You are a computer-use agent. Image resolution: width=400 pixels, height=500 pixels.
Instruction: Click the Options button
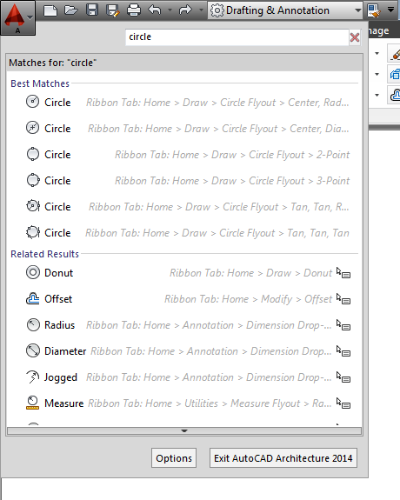(x=174, y=458)
